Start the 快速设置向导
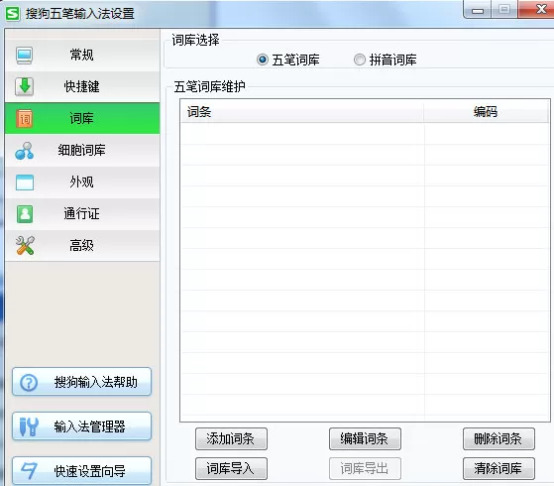The image size is (554, 486). click(81, 471)
